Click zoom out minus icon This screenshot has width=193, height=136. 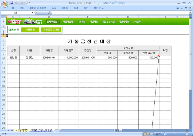(x=164, y=134)
